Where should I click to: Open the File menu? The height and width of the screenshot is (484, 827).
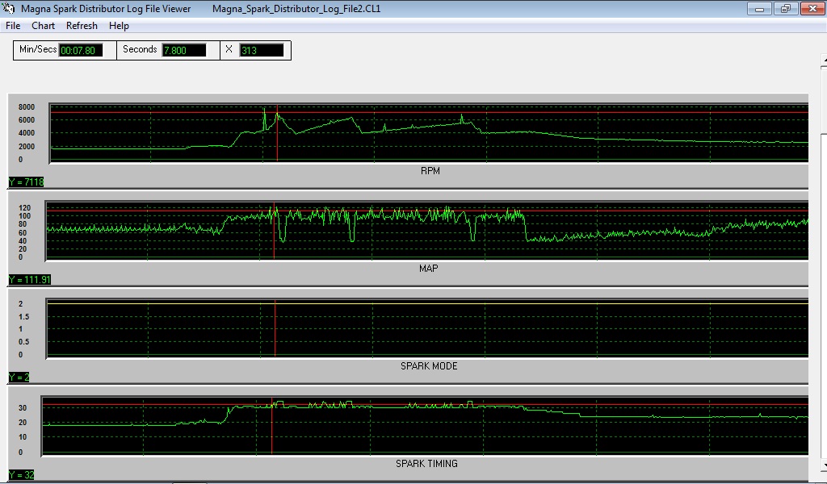13,26
